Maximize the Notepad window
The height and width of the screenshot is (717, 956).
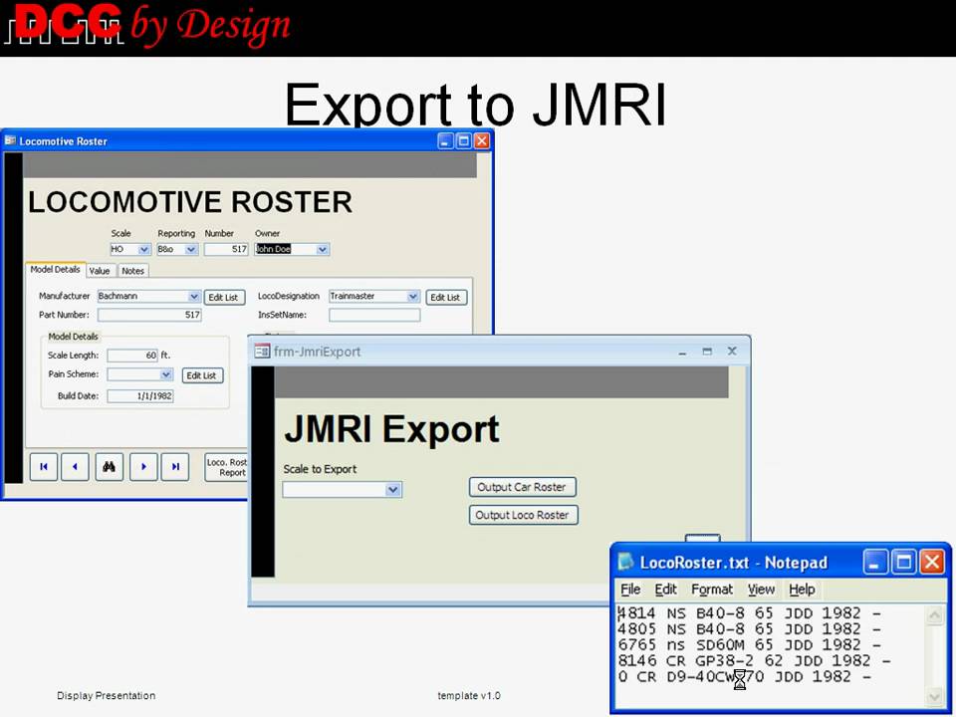[x=903, y=562]
